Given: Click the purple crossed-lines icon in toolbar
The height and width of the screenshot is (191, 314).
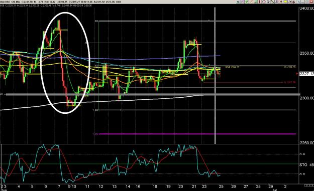Looking at the screenshot, I should click(x=243, y=2).
